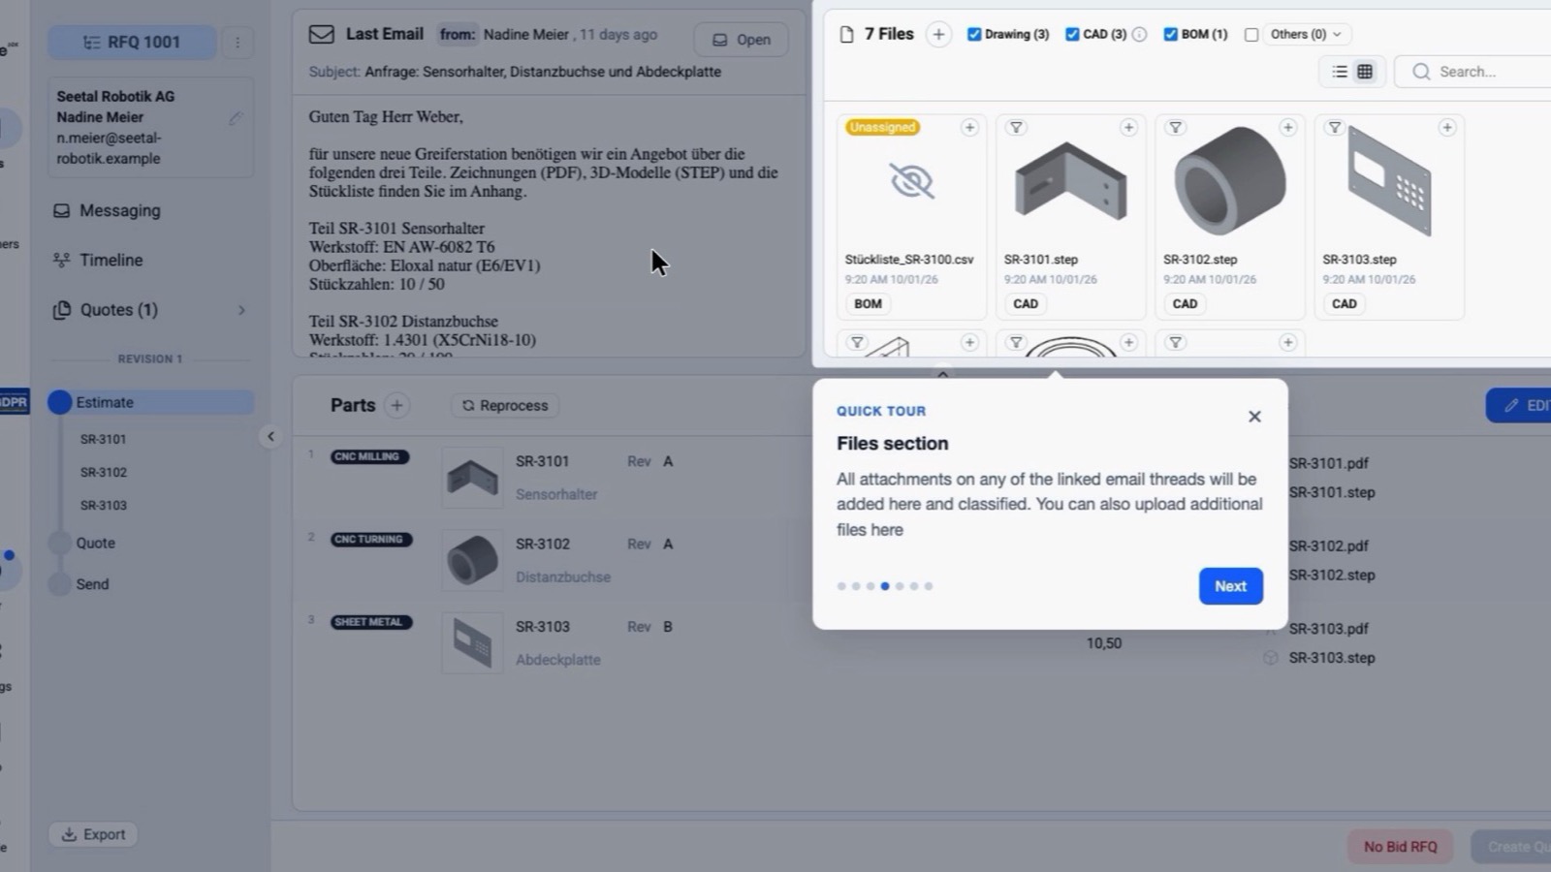Image resolution: width=1551 pixels, height=872 pixels.
Task: Switch files panel to grid view
Action: (x=1365, y=72)
